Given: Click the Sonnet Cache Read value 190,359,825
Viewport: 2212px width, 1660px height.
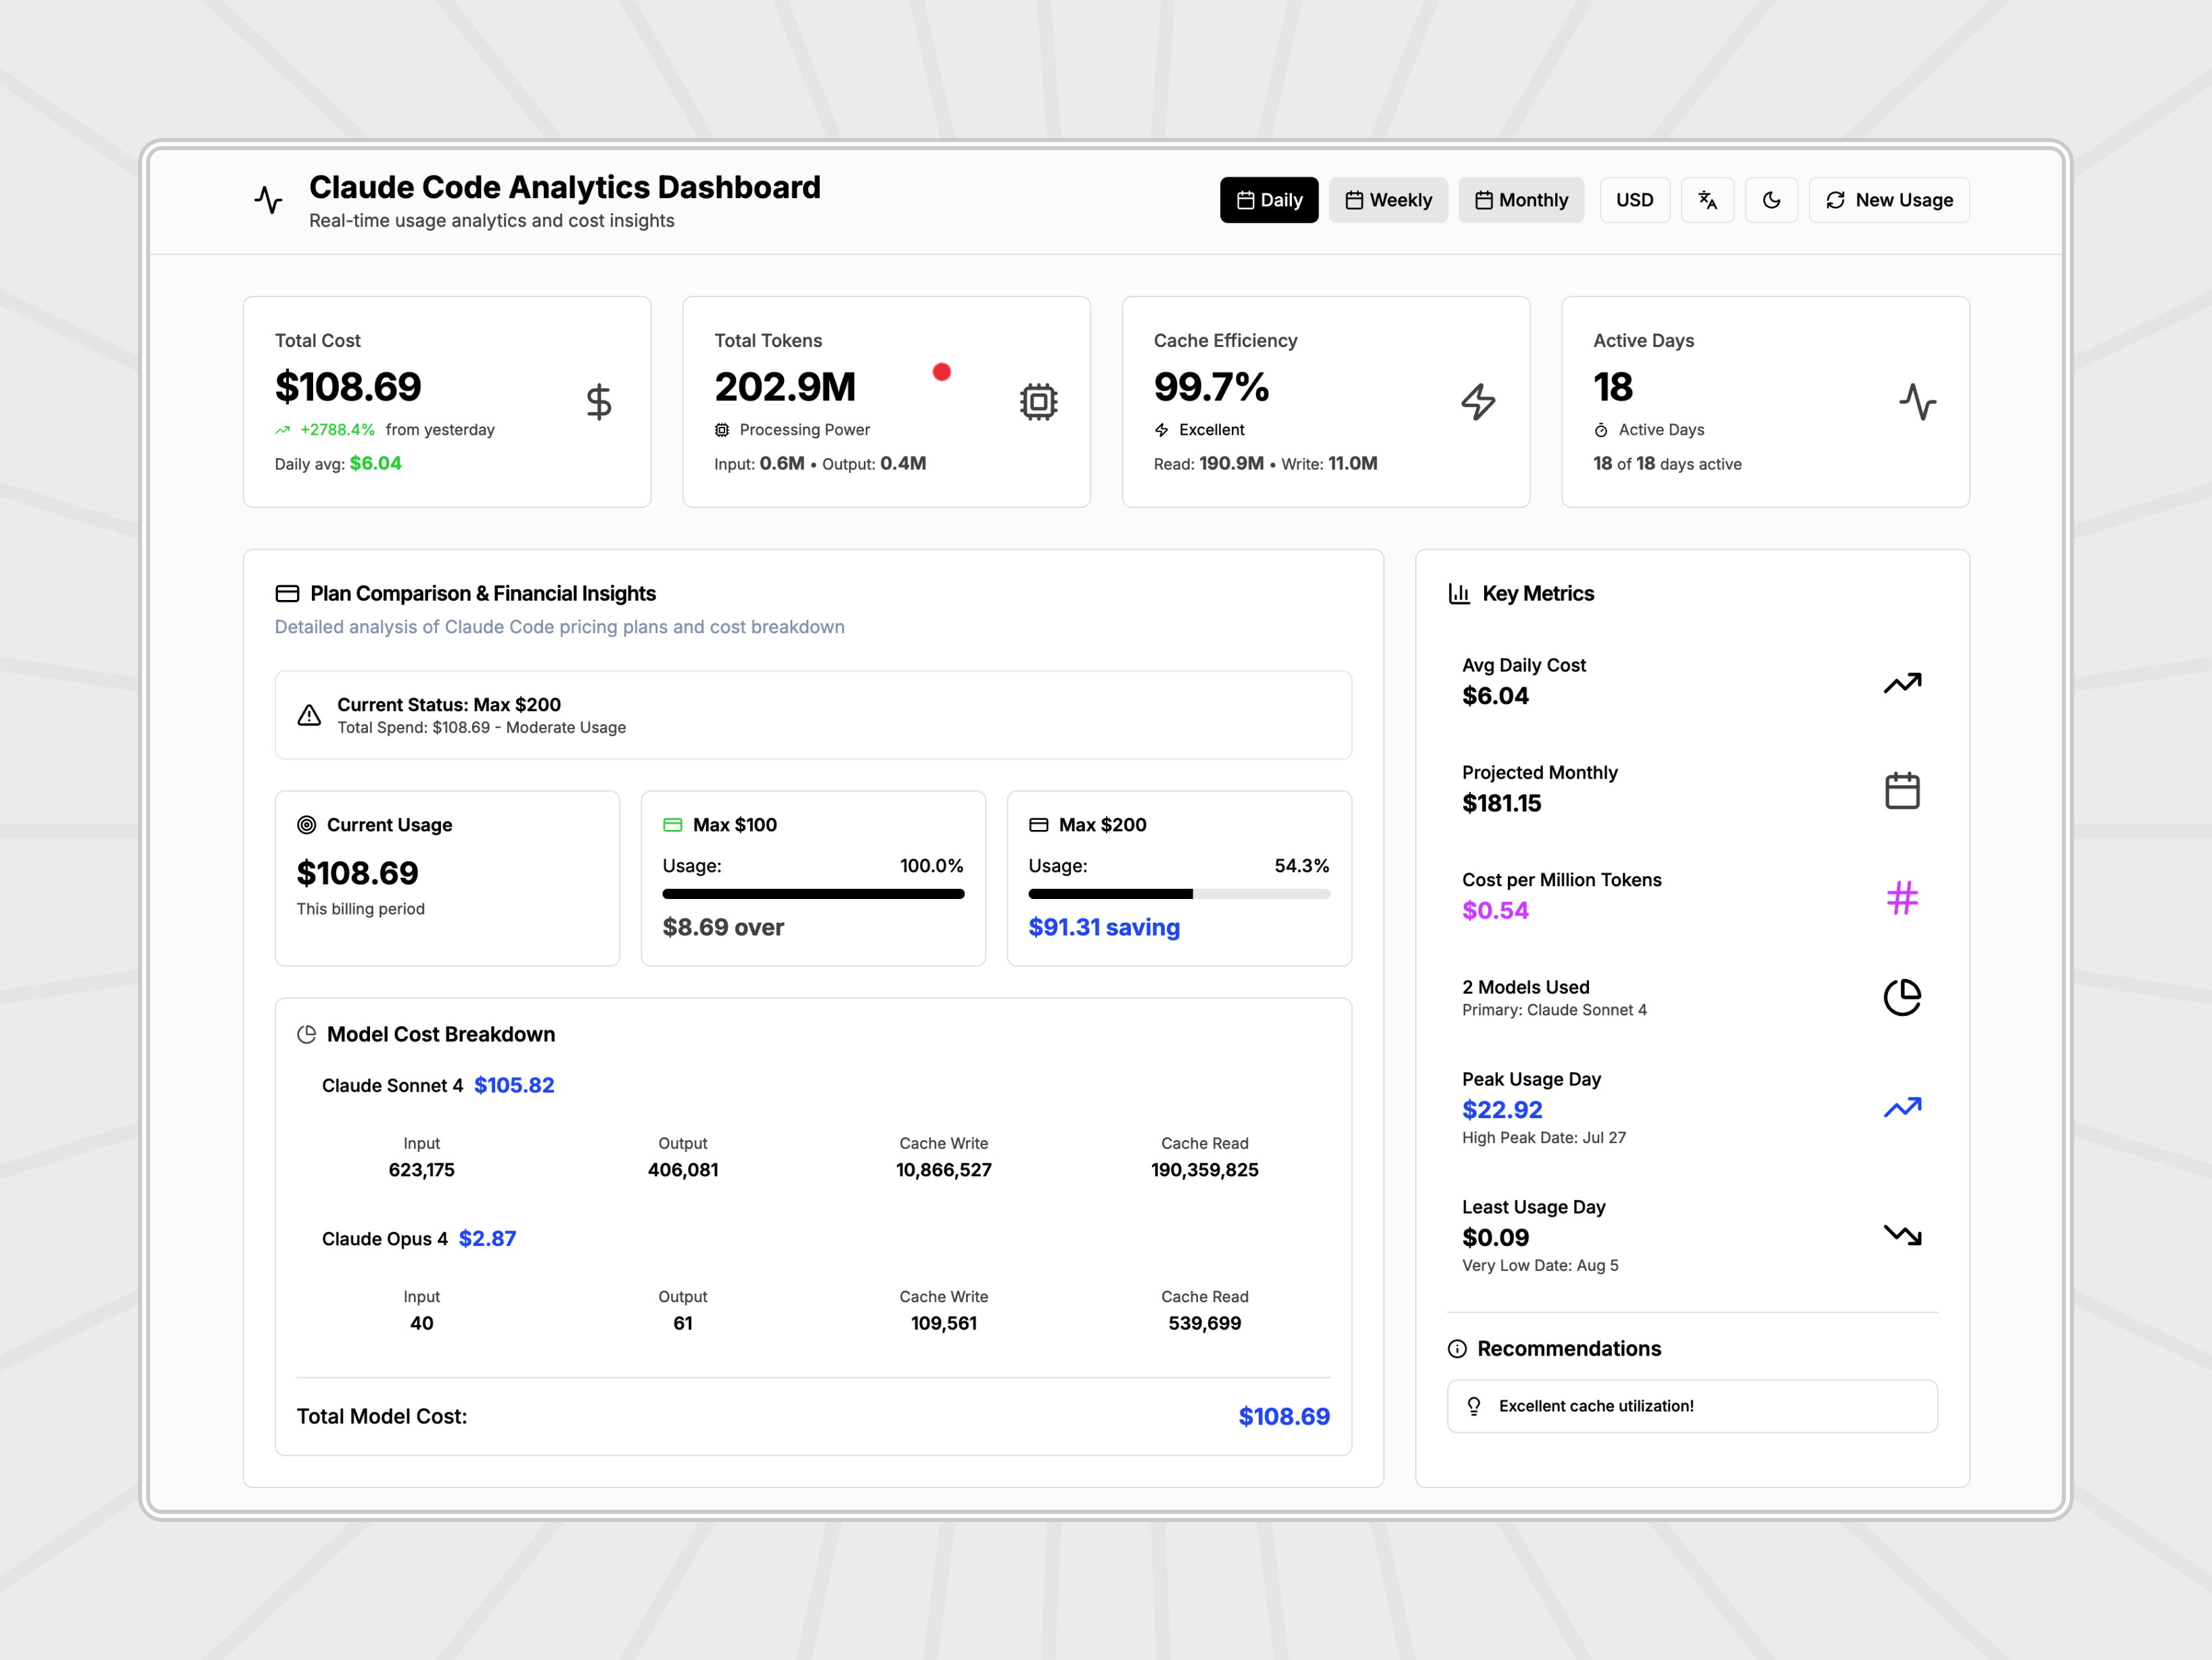Looking at the screenshot, I should [x=1204, y=1170].
